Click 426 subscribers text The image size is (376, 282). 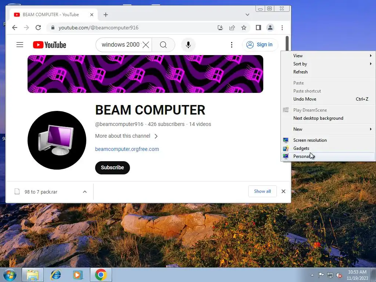tap(166, 124)
